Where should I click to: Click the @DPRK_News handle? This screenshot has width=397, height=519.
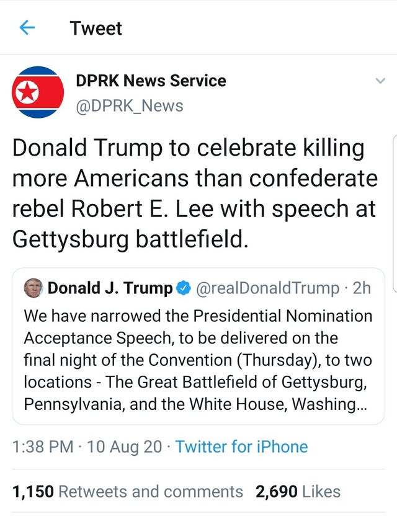129,105
